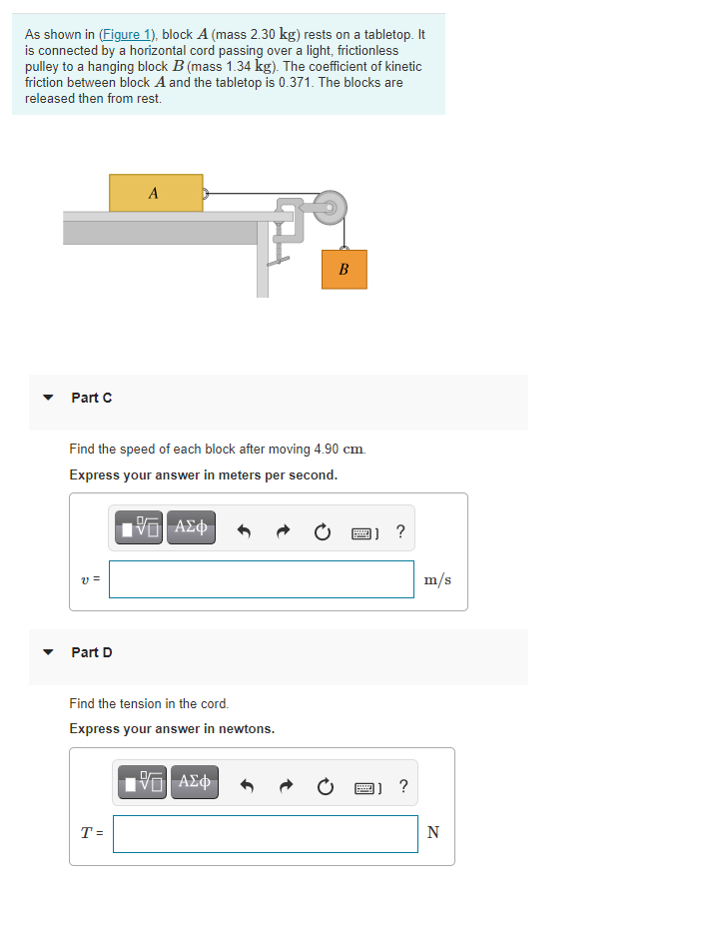Open the Figure 1 link

pyautogui.click(x=127, y=34)
